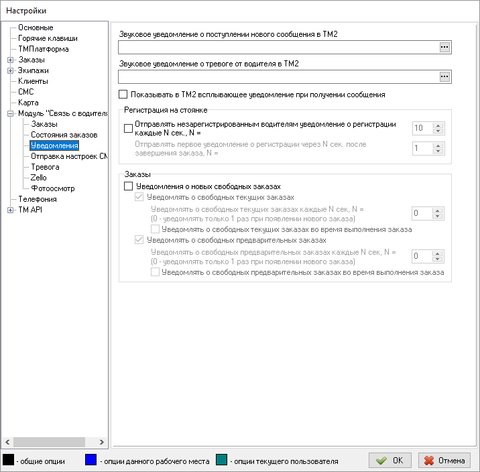Click the teal current user options swatch

[223, 461]
